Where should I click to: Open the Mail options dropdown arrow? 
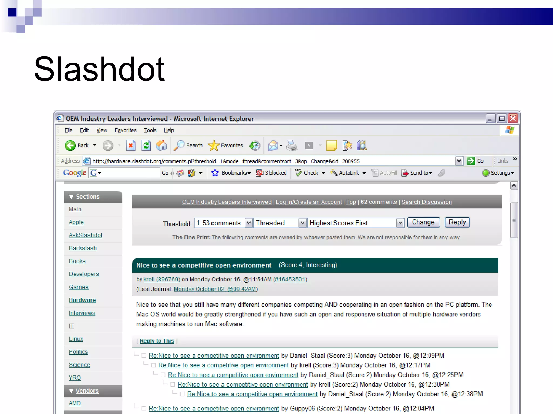(281, 146)
